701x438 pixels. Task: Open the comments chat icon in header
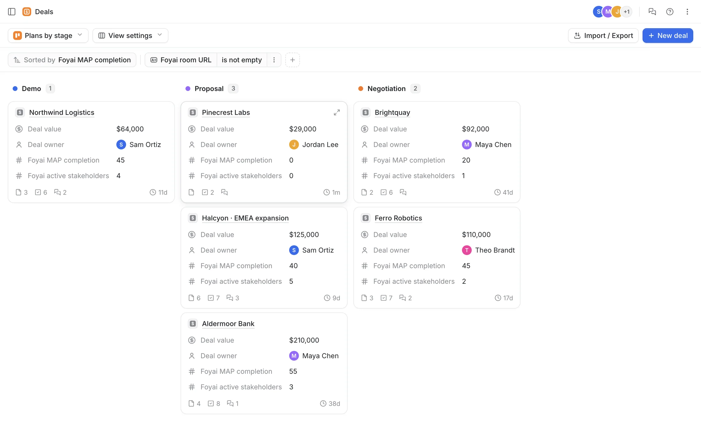point(652,12)
